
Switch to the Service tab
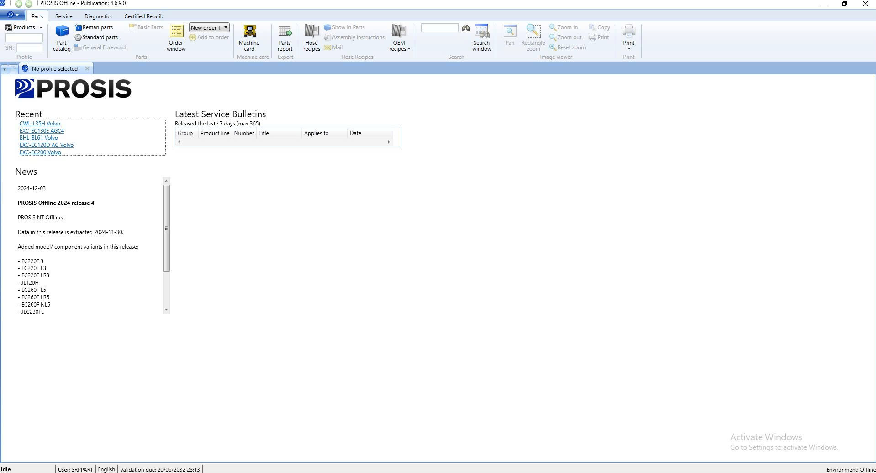[63, 16]
